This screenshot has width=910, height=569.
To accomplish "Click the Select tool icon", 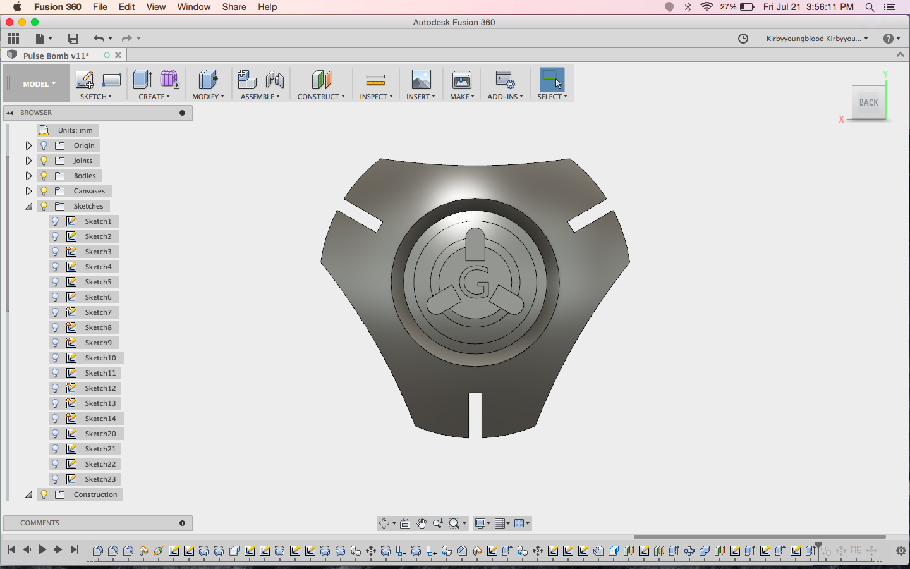I will tap(552, 80).
